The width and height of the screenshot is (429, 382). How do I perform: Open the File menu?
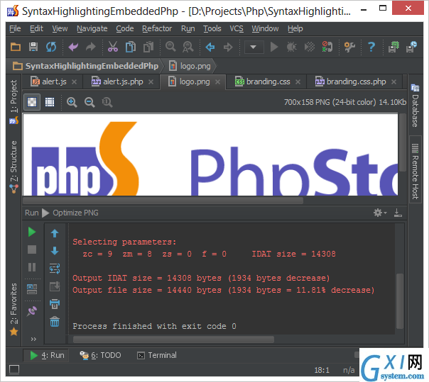click(x=15, y=28)
